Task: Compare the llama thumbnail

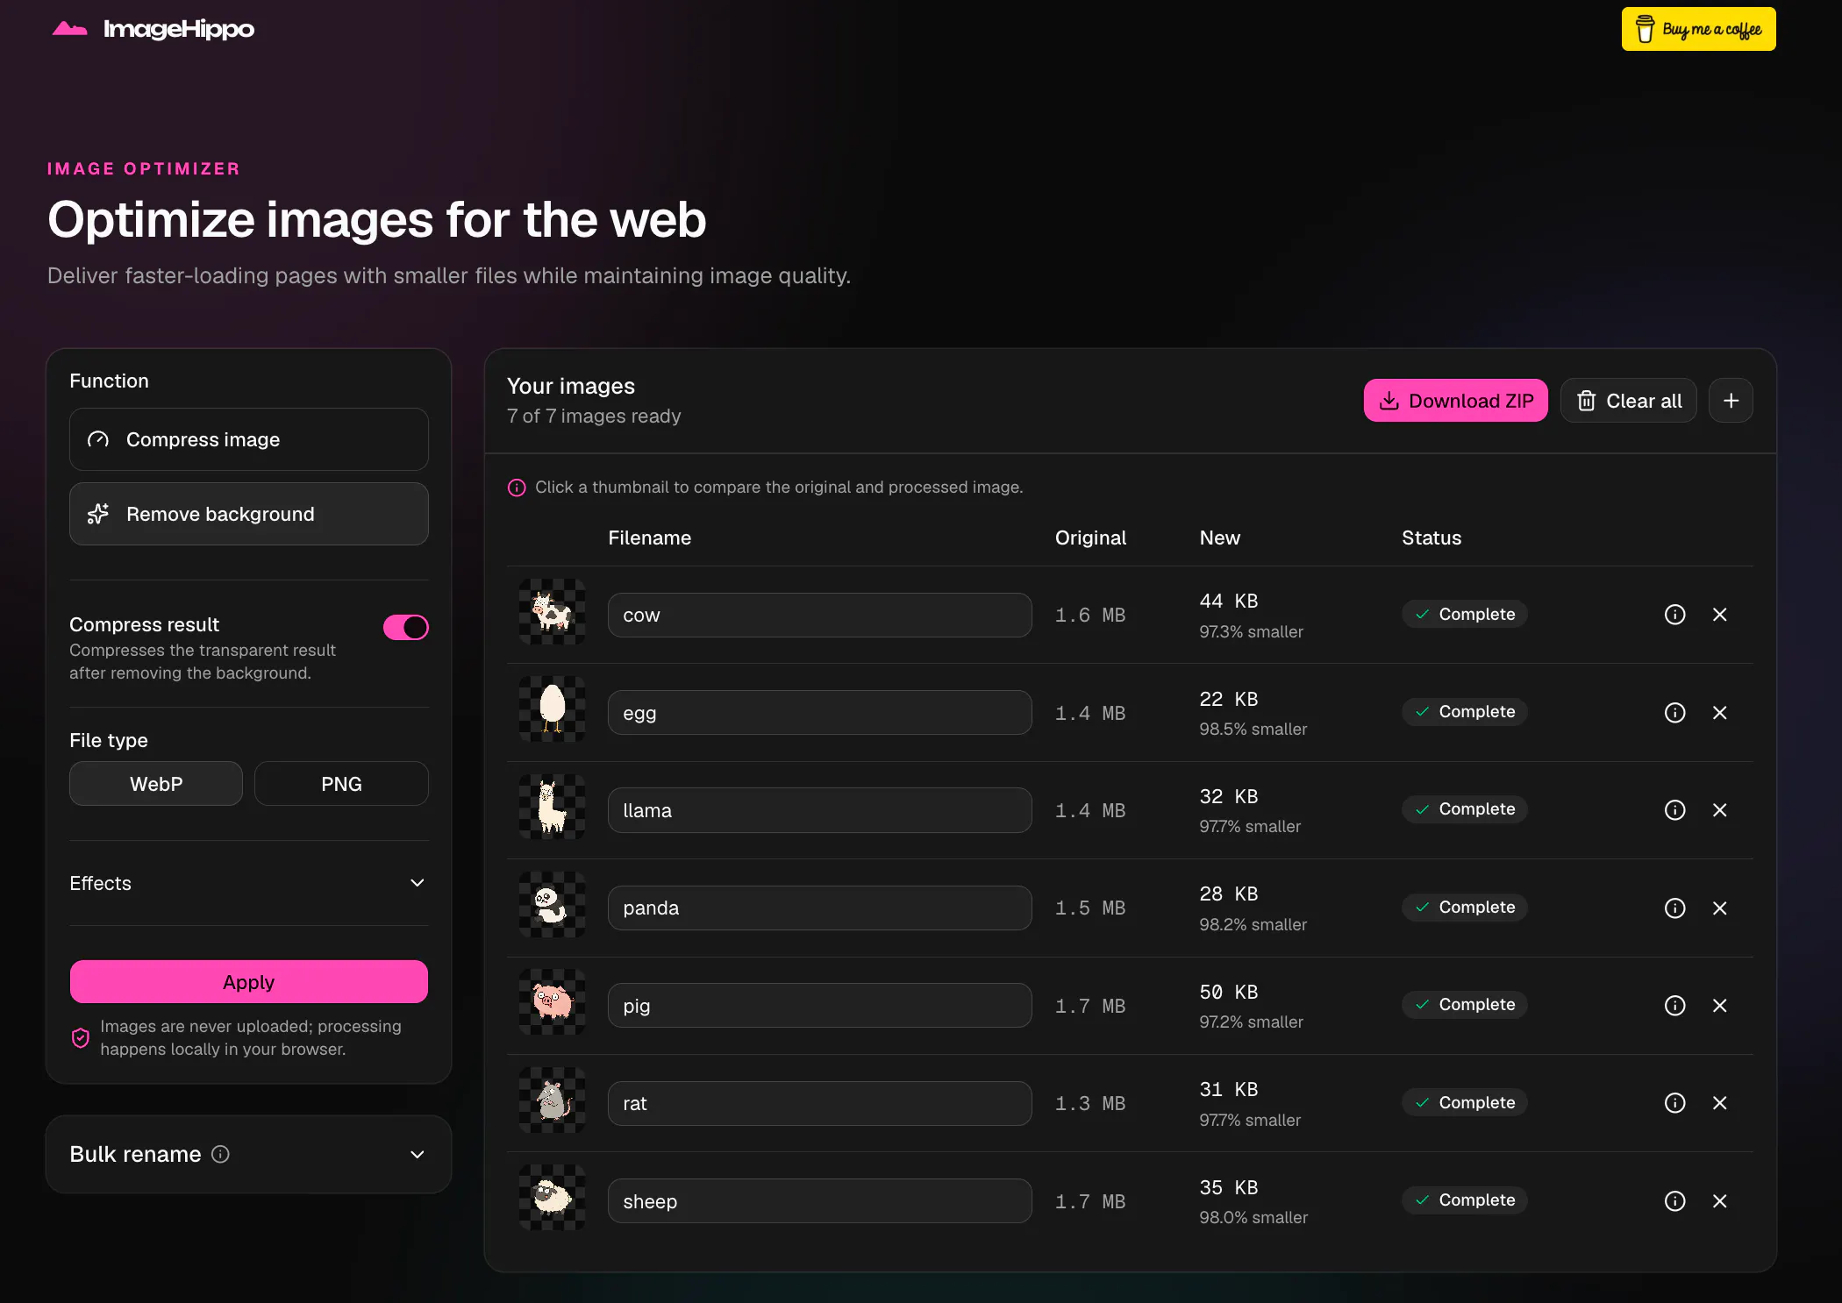Action: click(552, 808)
